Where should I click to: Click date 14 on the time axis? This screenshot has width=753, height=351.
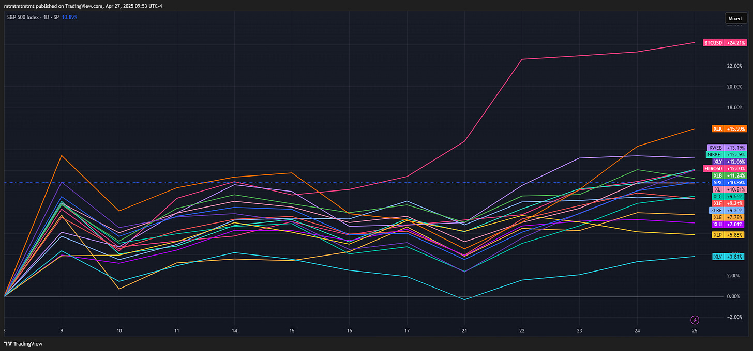234,331
